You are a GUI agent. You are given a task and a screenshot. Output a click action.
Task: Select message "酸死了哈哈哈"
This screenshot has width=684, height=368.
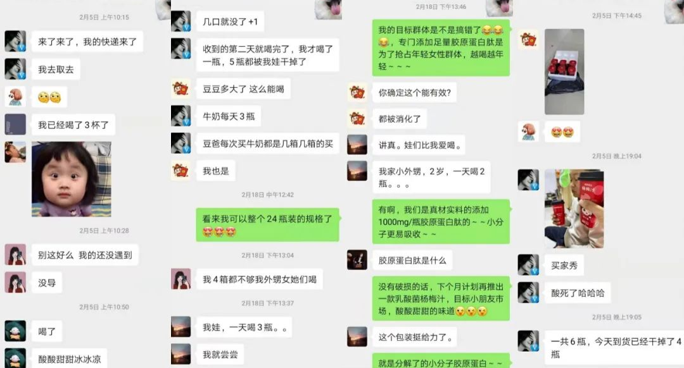coord(578,293)
